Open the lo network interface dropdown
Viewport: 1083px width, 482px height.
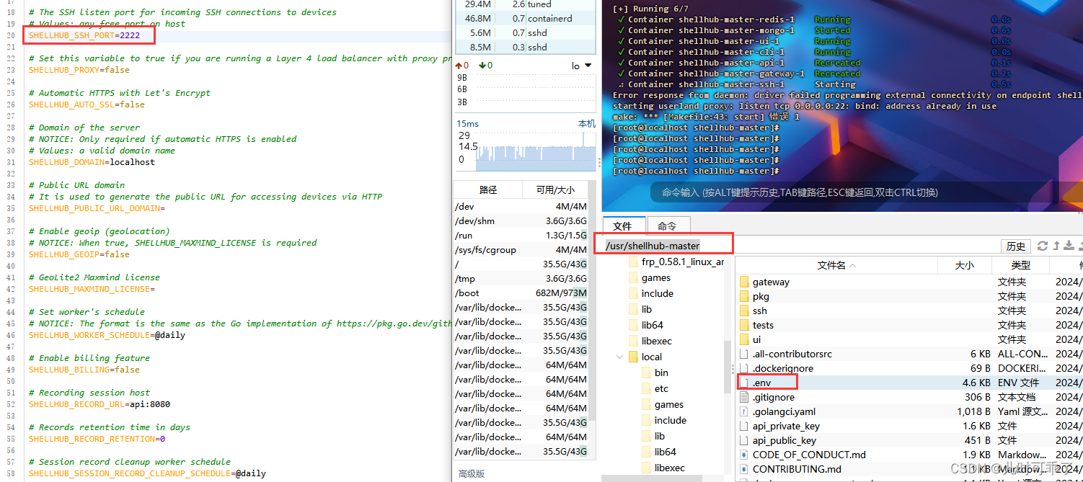(x=585, y=64)
